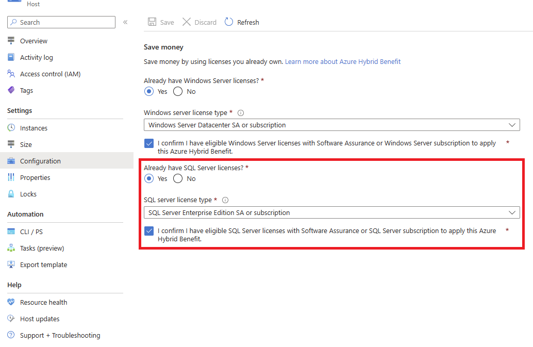
Task: Click the Locks padlock icon
Action: coord(11,194)
